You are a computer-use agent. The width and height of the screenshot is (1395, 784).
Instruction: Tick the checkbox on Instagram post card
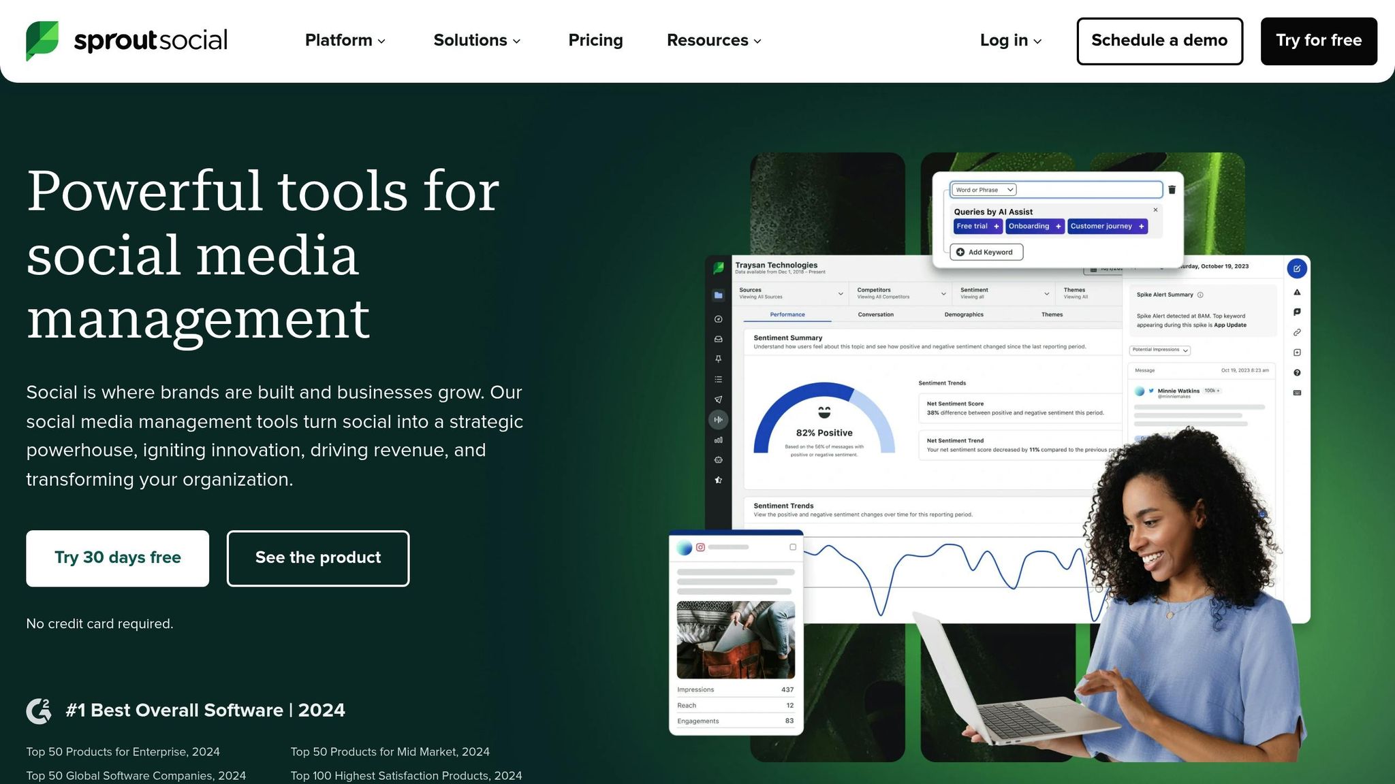[792, 547]
